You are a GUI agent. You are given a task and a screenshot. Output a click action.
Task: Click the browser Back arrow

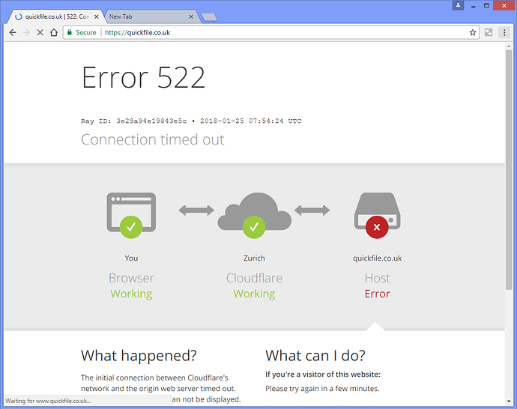[x=13, y=32]
